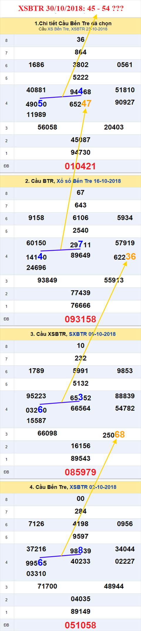Click the number 60150
The image size is (141, 631).
click(36, 243)
